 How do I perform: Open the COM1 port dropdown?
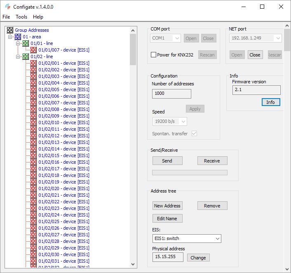[x=177, y=38]
